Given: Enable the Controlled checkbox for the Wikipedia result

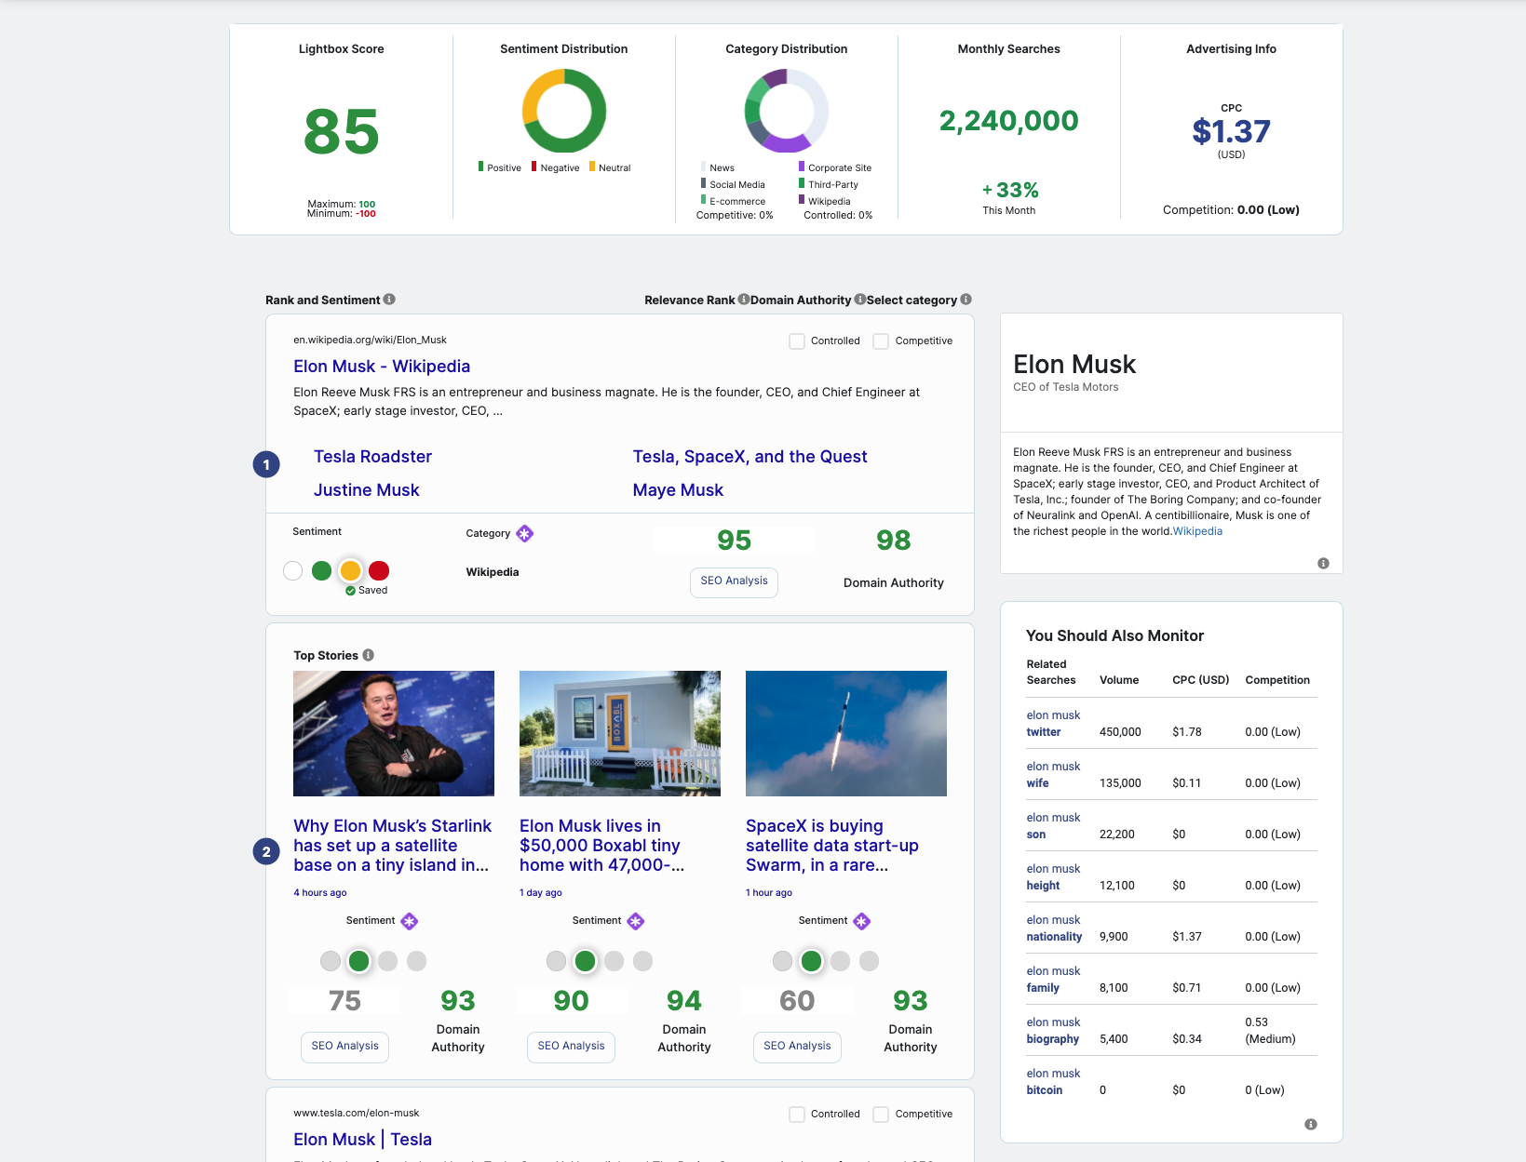Looking at the screenshot, I should click(797, 341).
